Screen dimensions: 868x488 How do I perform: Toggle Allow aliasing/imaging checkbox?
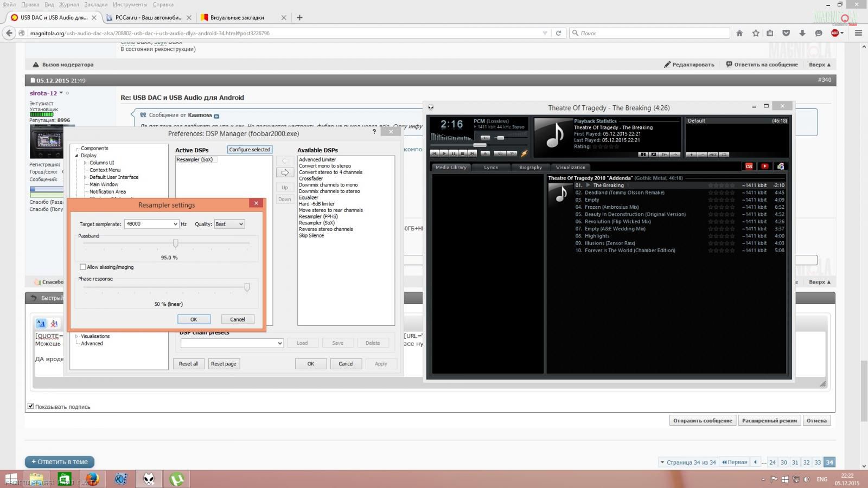[x=82, y=267]
